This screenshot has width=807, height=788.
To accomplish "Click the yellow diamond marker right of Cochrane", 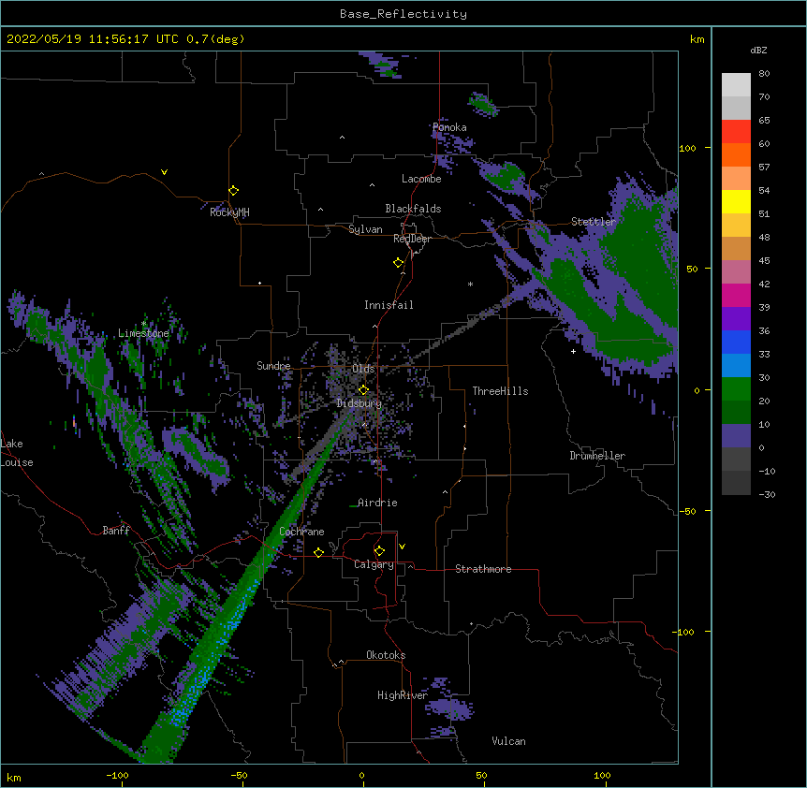I will [x=318, y=552].
